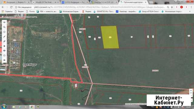This screenshot has height=109, width=194.
Task: Open the Почта bookmark
Action: [x=30, y=12]
